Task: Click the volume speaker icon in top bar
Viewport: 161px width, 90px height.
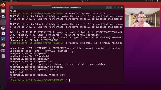Action: click(x=153, y=1)
